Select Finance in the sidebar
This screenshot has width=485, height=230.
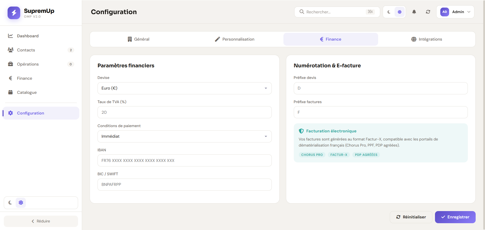[x=25, y=78]
